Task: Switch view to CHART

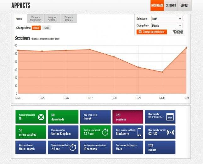Action: 36,28
